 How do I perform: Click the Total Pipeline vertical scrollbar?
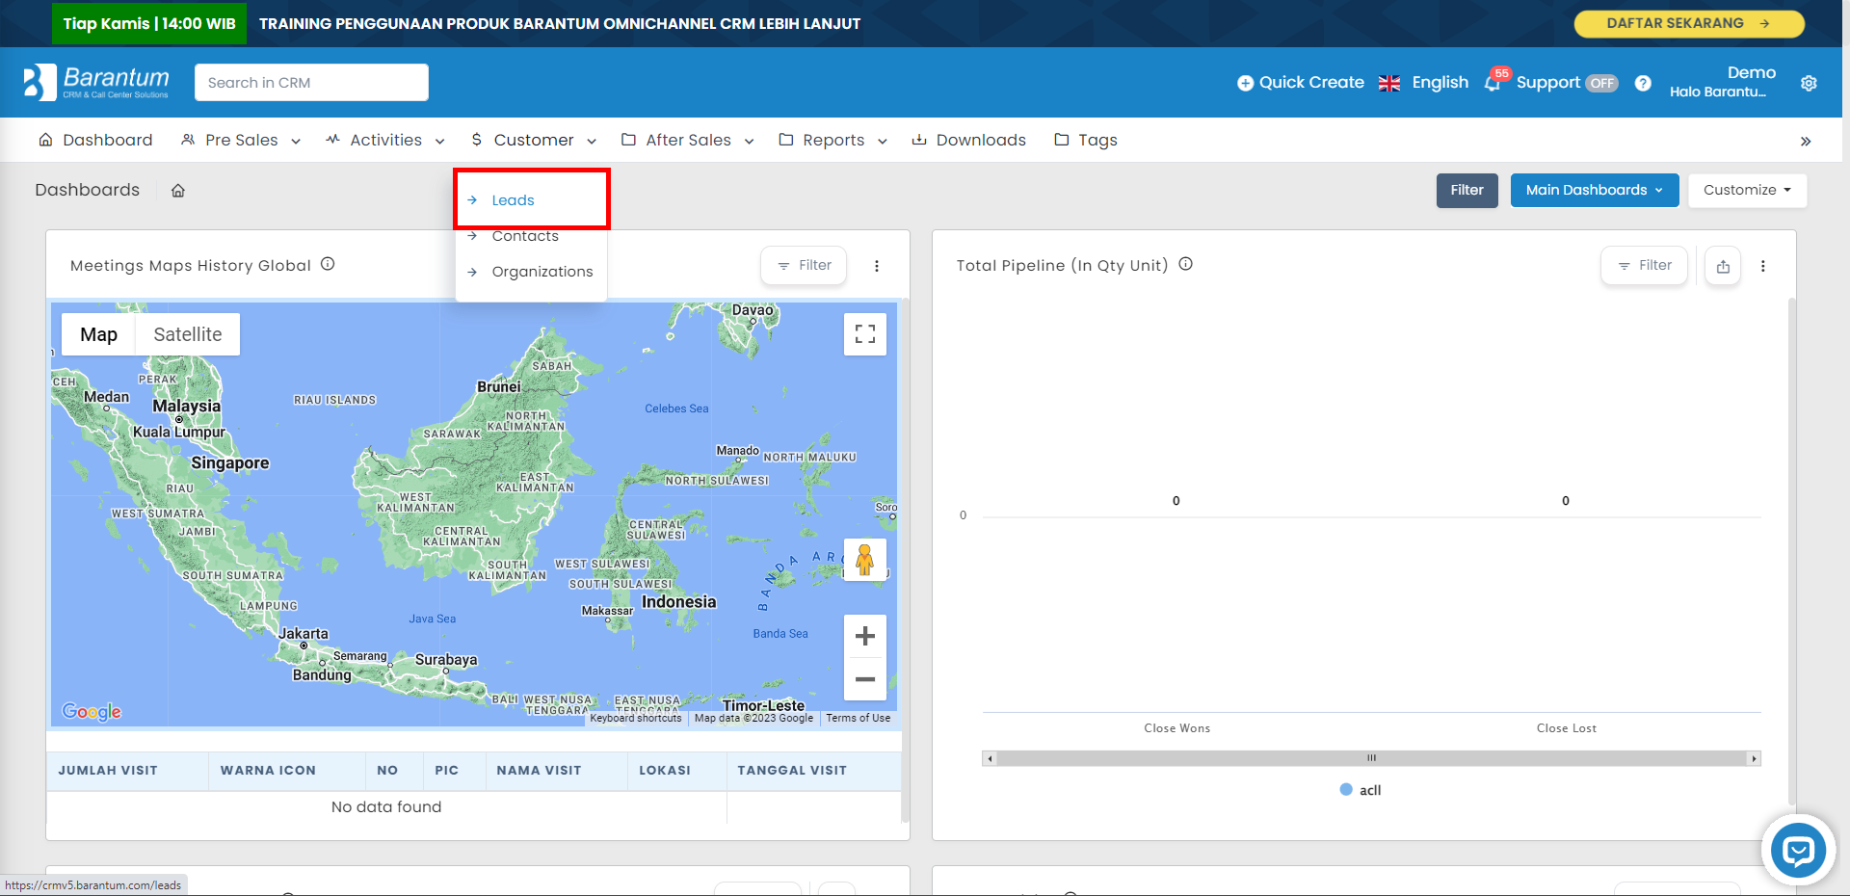(1792, 549)
